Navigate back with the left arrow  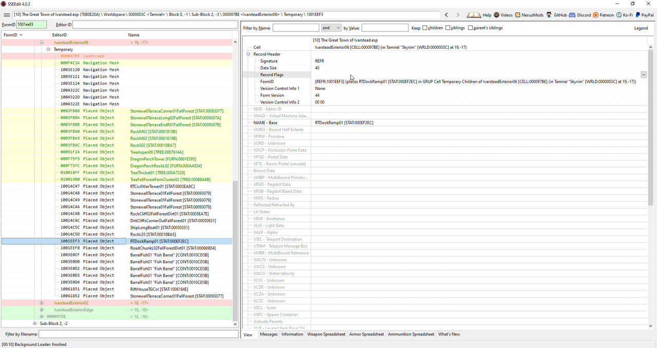(447, 15)
